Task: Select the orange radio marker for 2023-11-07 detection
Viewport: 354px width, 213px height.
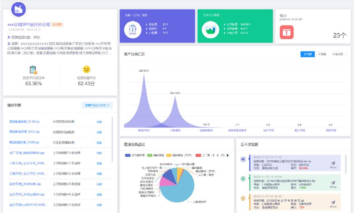Action: pos(243,198)
